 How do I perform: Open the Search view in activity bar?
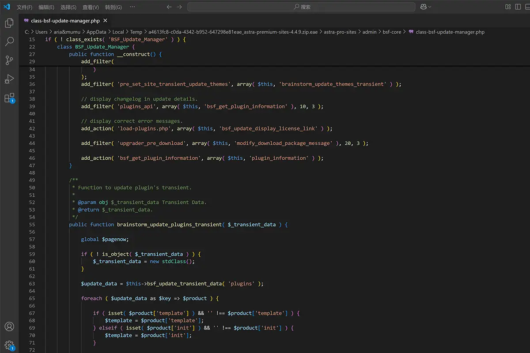click(x=9, y=41)
